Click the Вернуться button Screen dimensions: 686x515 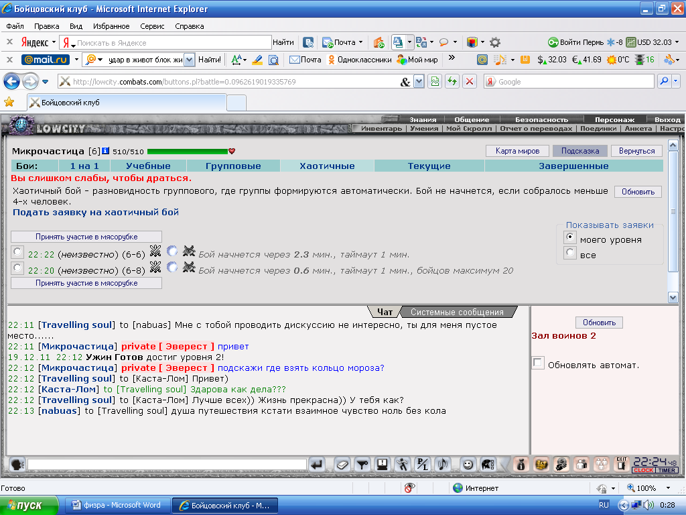(636, 151)
